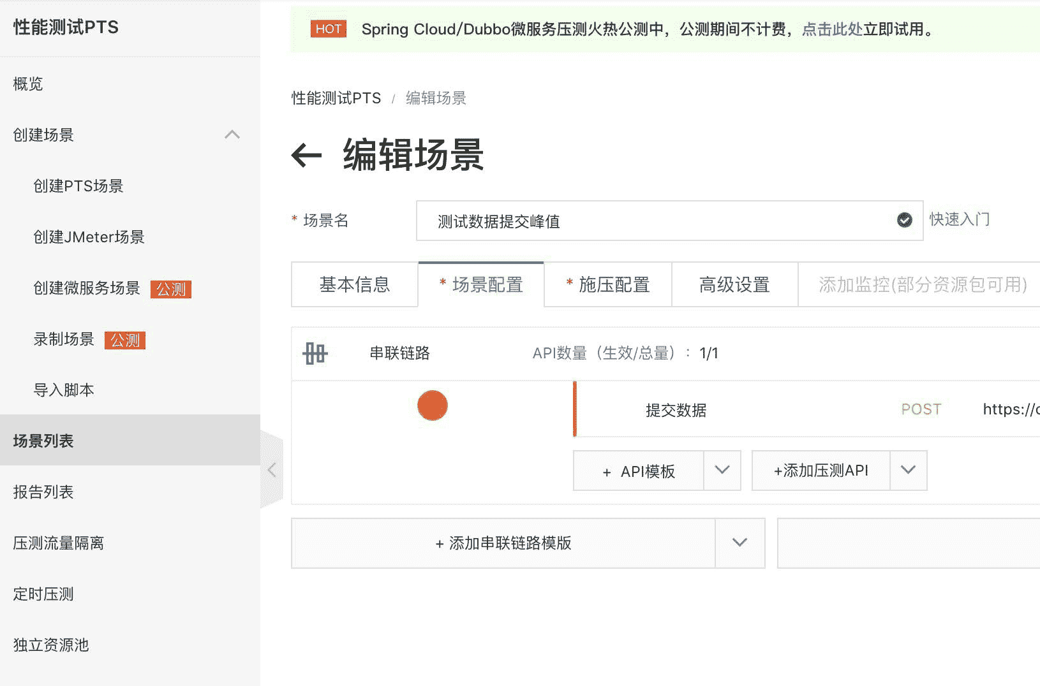Switch to the 施压配置 tab

tap(607, 284)
